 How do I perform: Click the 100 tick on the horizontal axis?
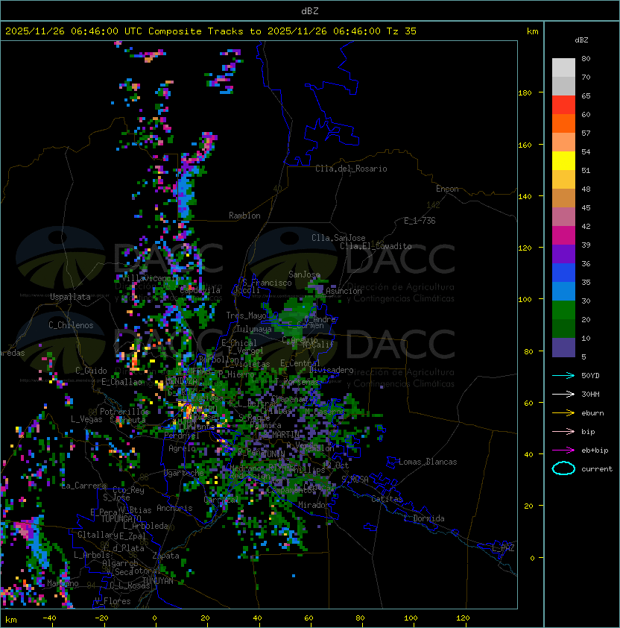click(411, 618)
